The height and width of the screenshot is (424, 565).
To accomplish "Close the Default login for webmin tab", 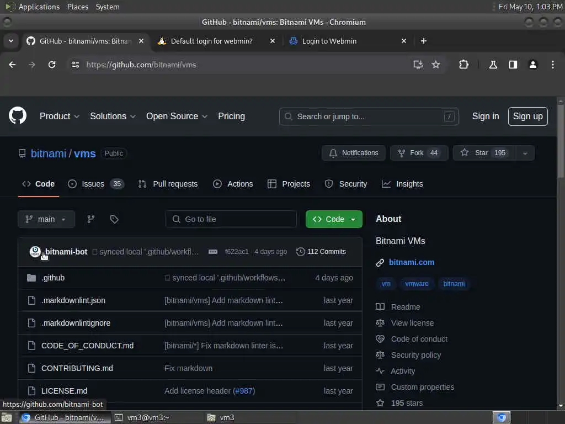I will [x=273, y=41].
